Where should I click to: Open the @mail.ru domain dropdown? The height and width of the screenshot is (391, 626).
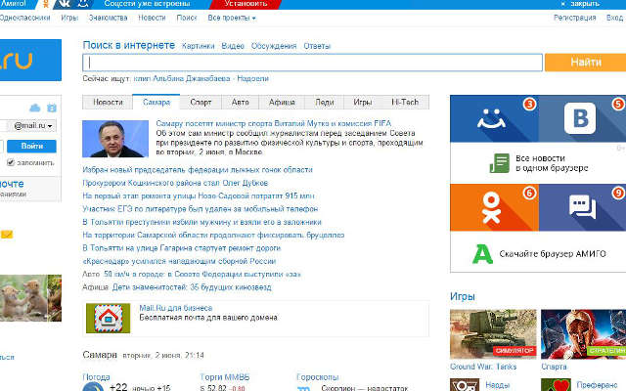tap(32, 126)
